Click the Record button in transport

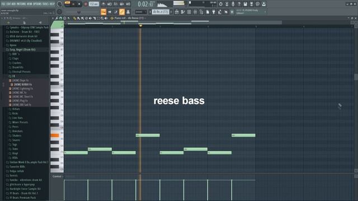[x=86, y=4]
